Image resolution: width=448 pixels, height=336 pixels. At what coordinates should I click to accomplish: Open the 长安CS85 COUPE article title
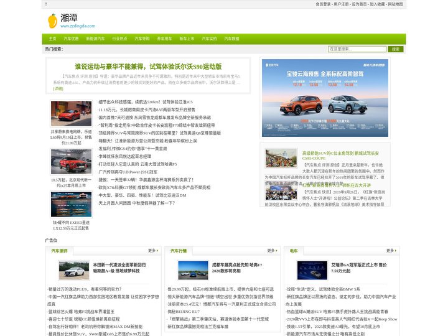tap(340, 156)
